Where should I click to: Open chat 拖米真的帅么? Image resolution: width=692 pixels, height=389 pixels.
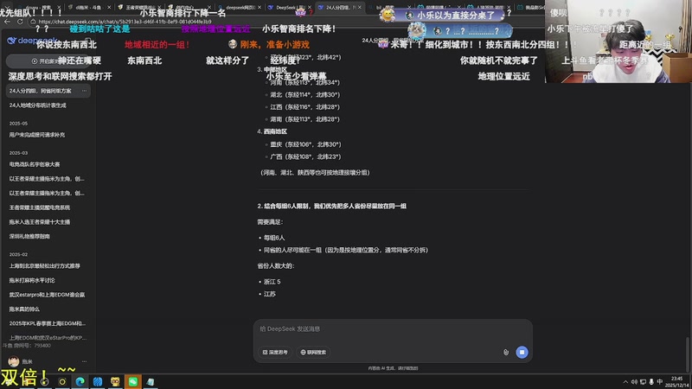coord(24,309)
